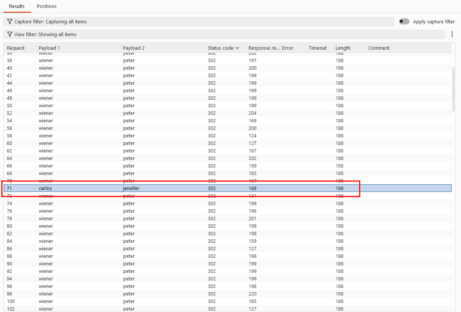Viewport: 461px width, 312px height.
Task: Sort by Response received column header
Action: coord(264,48)
